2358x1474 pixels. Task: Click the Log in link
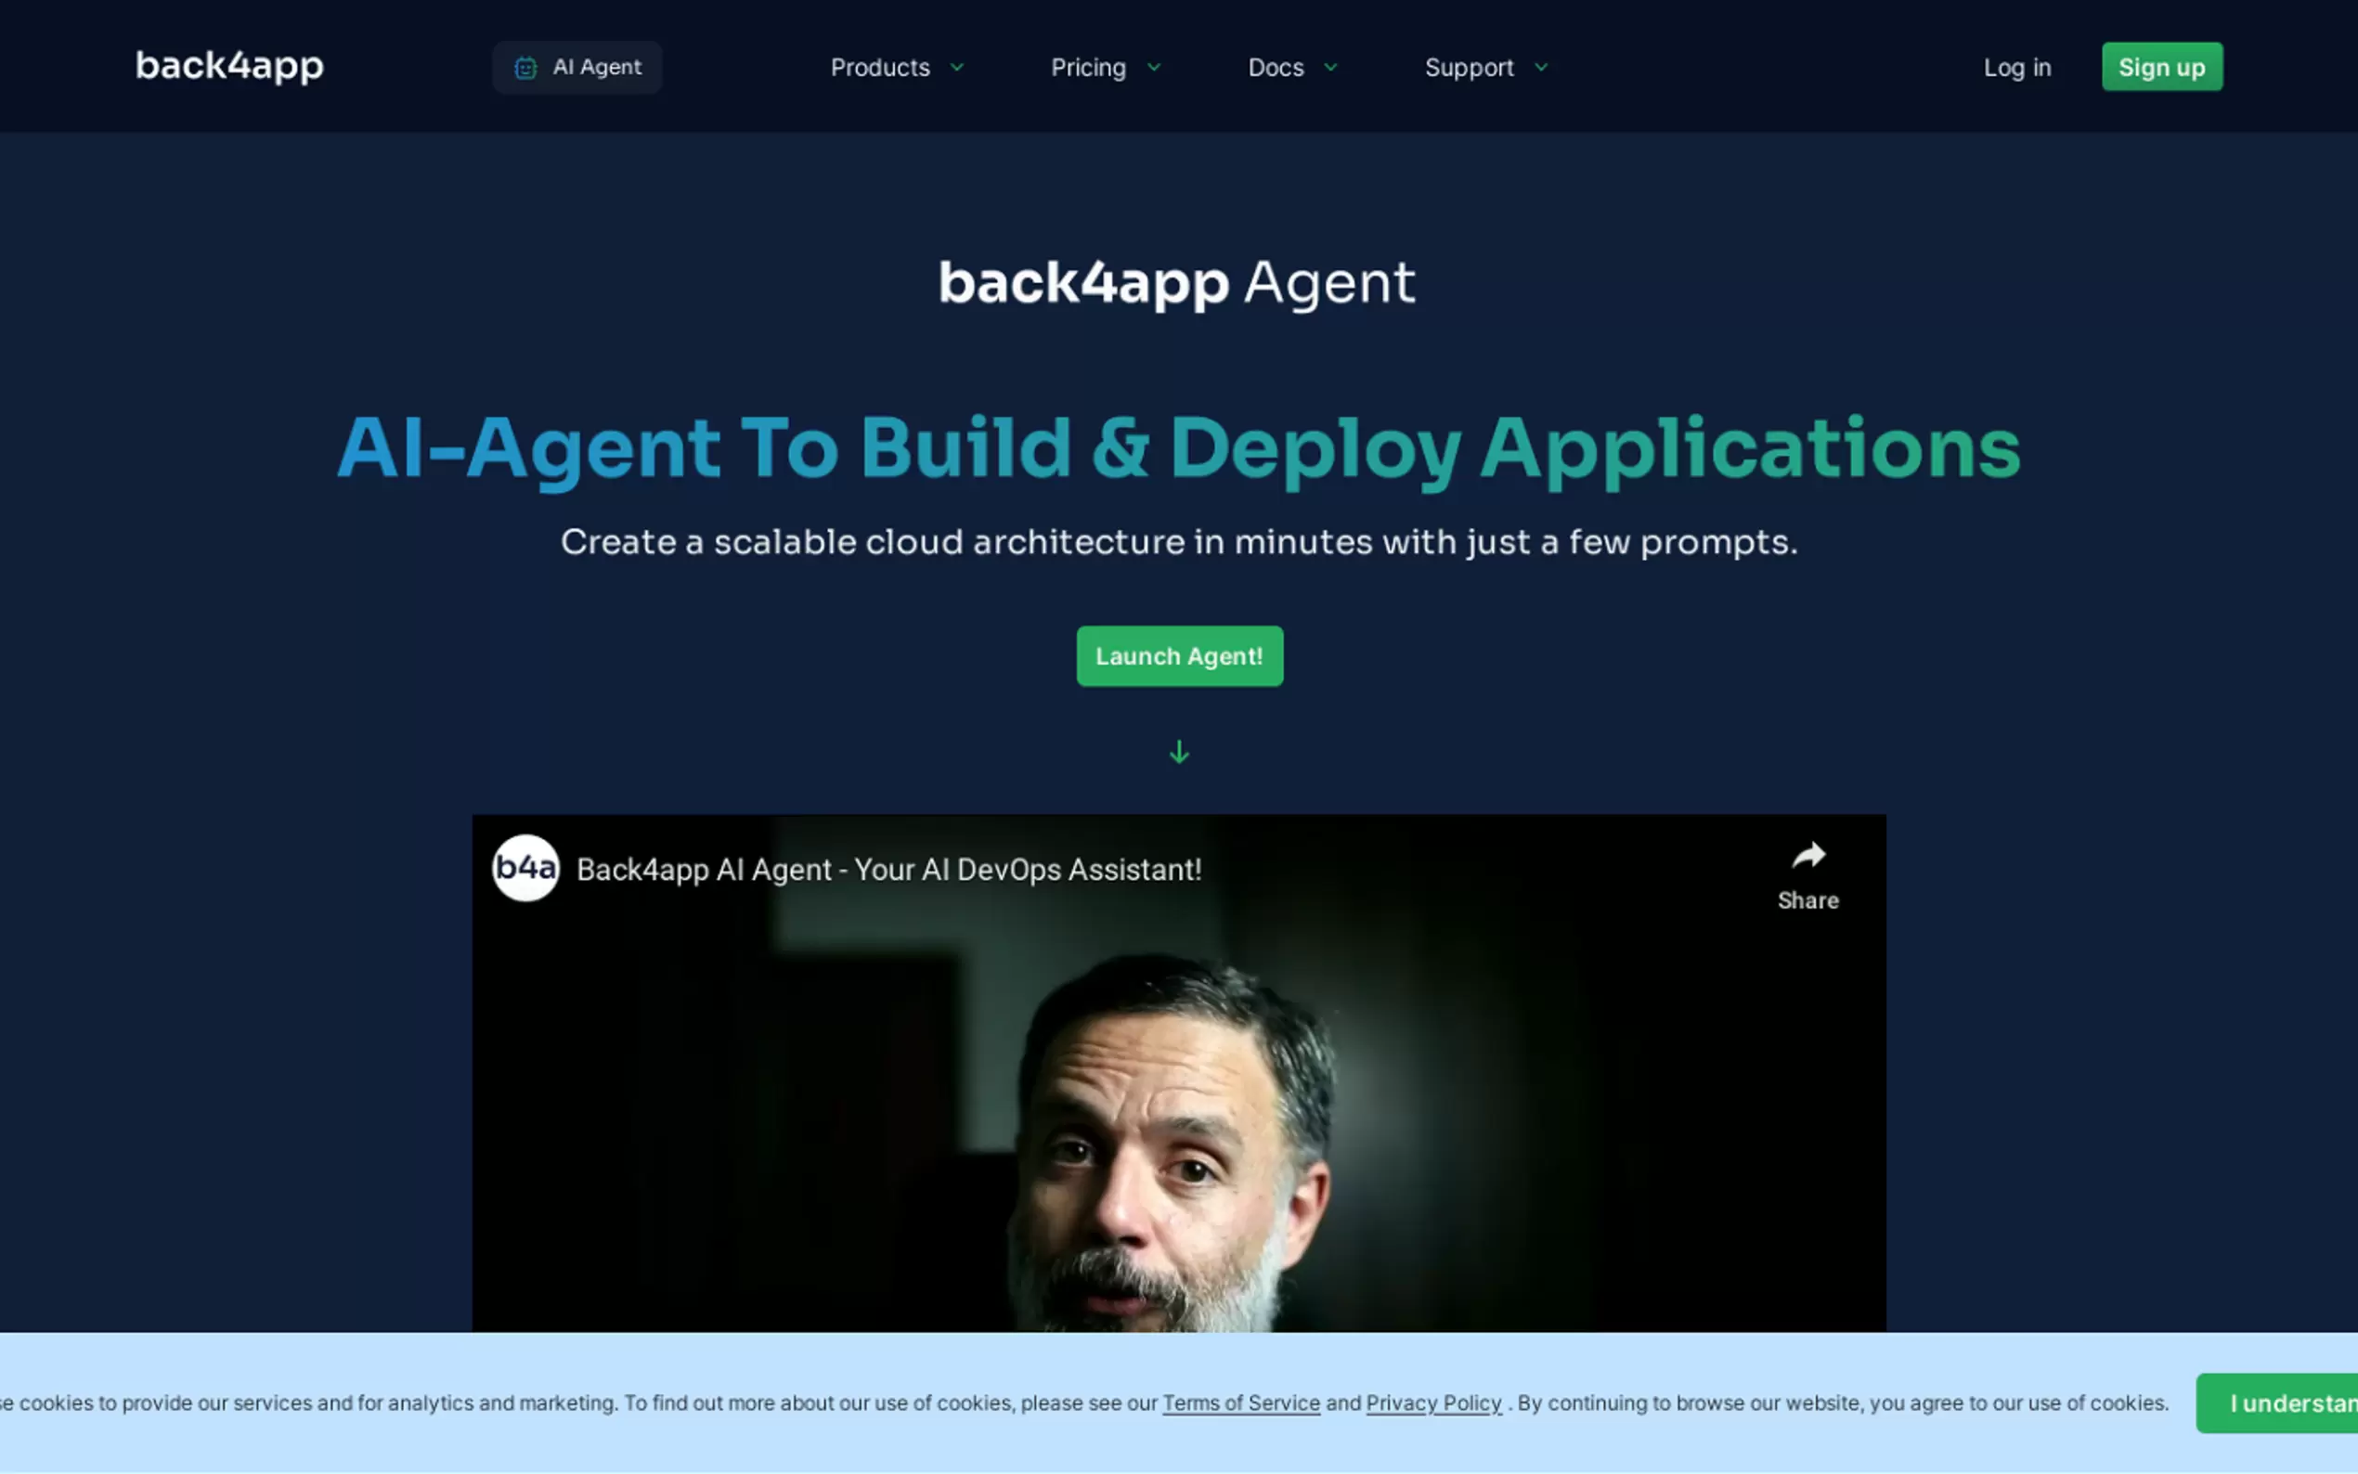[2016, 66]
